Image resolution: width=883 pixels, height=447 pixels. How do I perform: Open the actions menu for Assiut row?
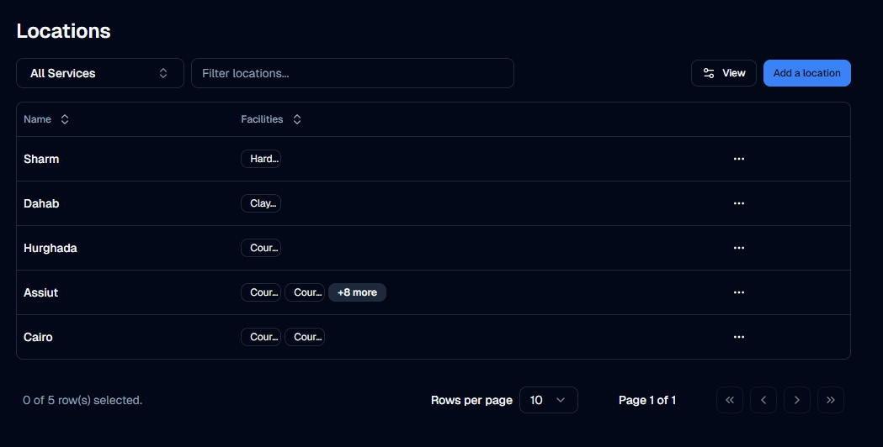coord(739,292)
